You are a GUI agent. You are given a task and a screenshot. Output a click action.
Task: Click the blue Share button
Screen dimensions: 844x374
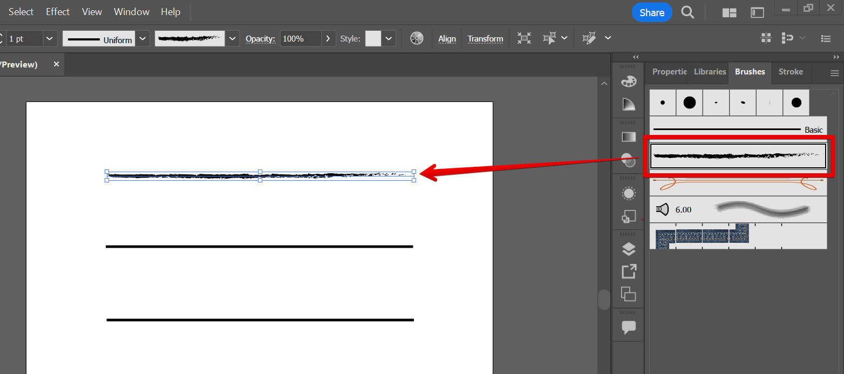tap(652, 12)
